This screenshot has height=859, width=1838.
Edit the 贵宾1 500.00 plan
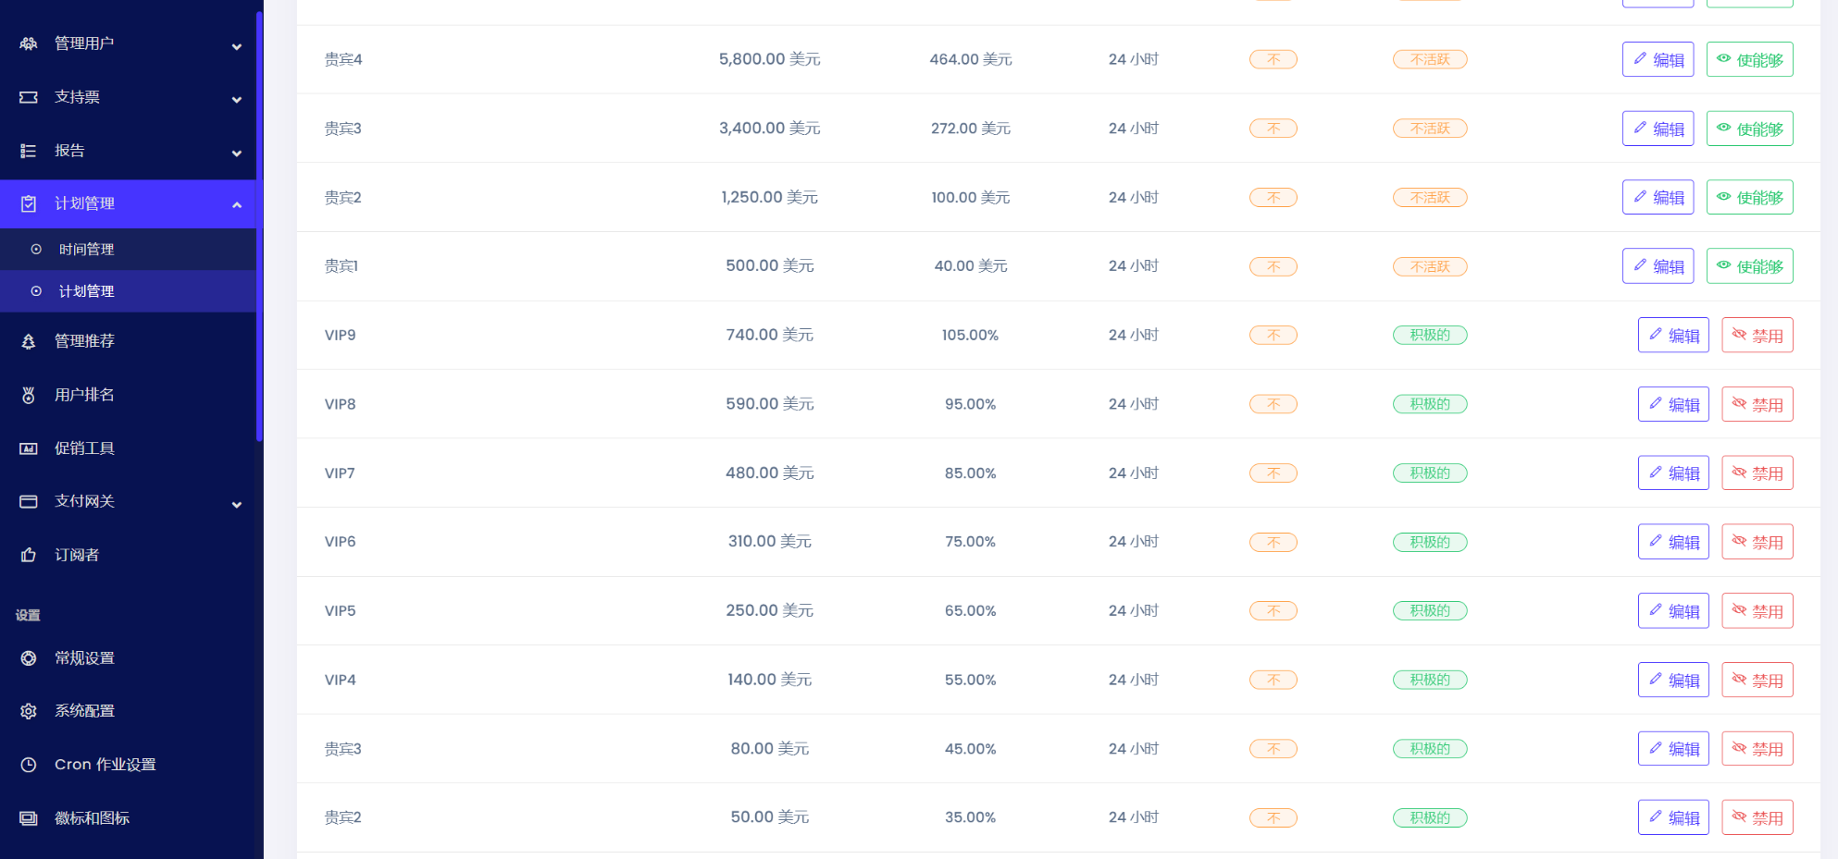click(x=1658, y=265)
